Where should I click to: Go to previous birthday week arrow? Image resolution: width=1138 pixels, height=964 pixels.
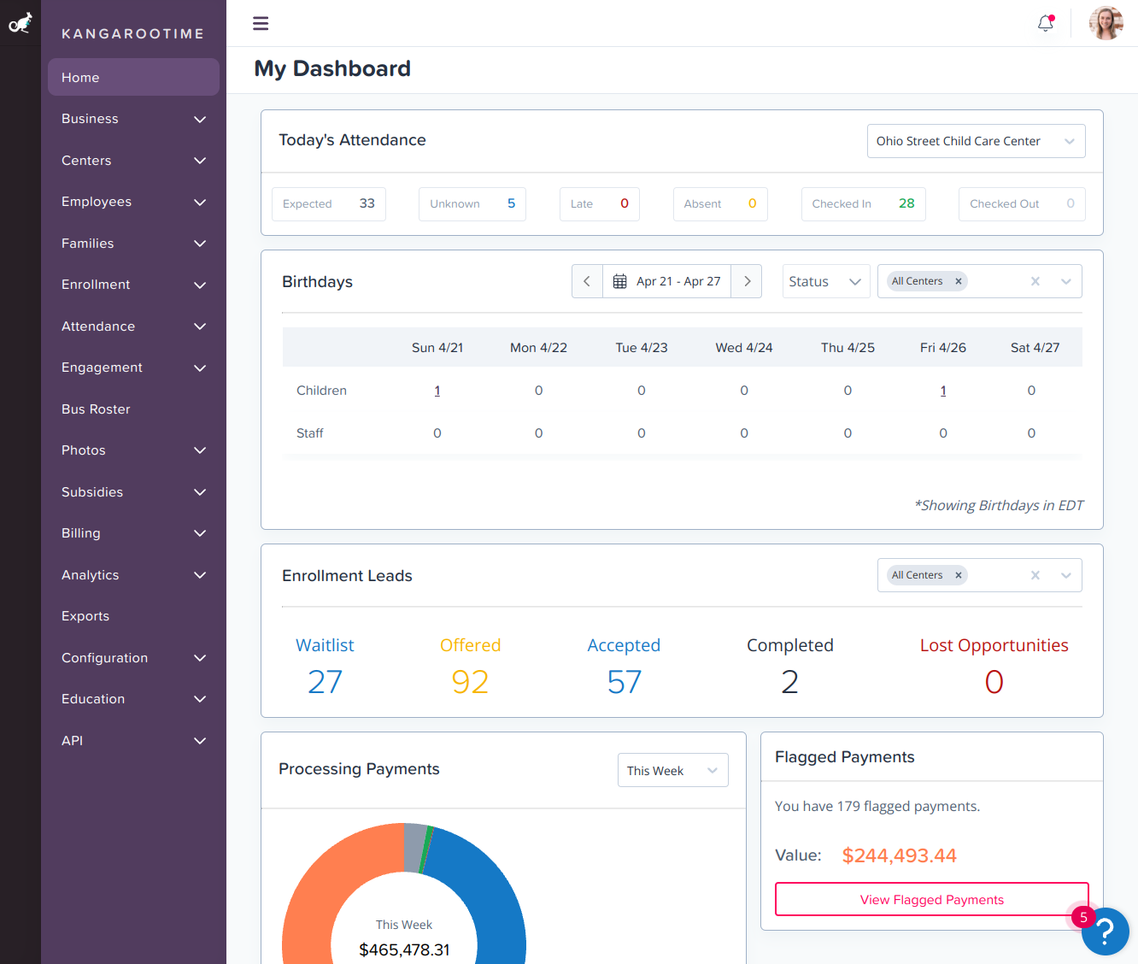click(587, 281)
